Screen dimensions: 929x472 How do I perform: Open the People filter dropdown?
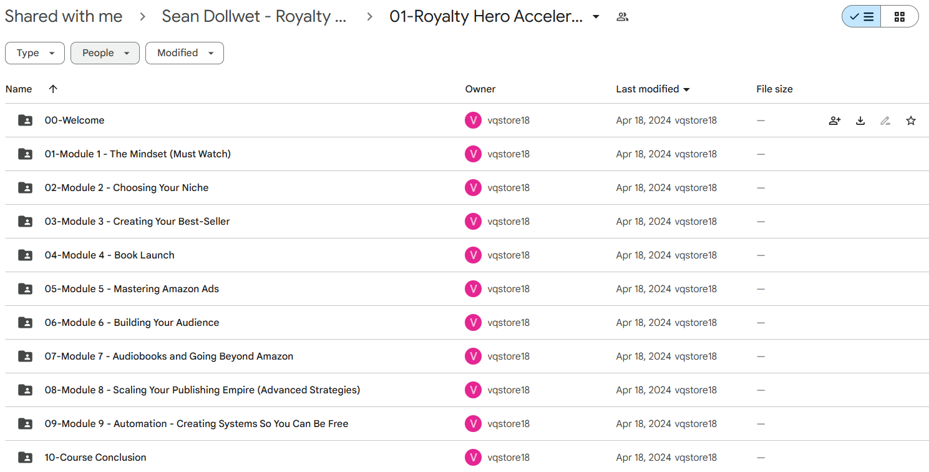point(105,53)
